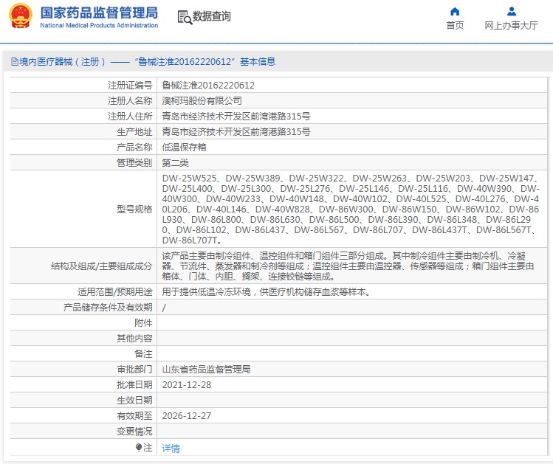553x464 pixels.
Task: Click National Medical Products Administration text
Action: point(99,25)
